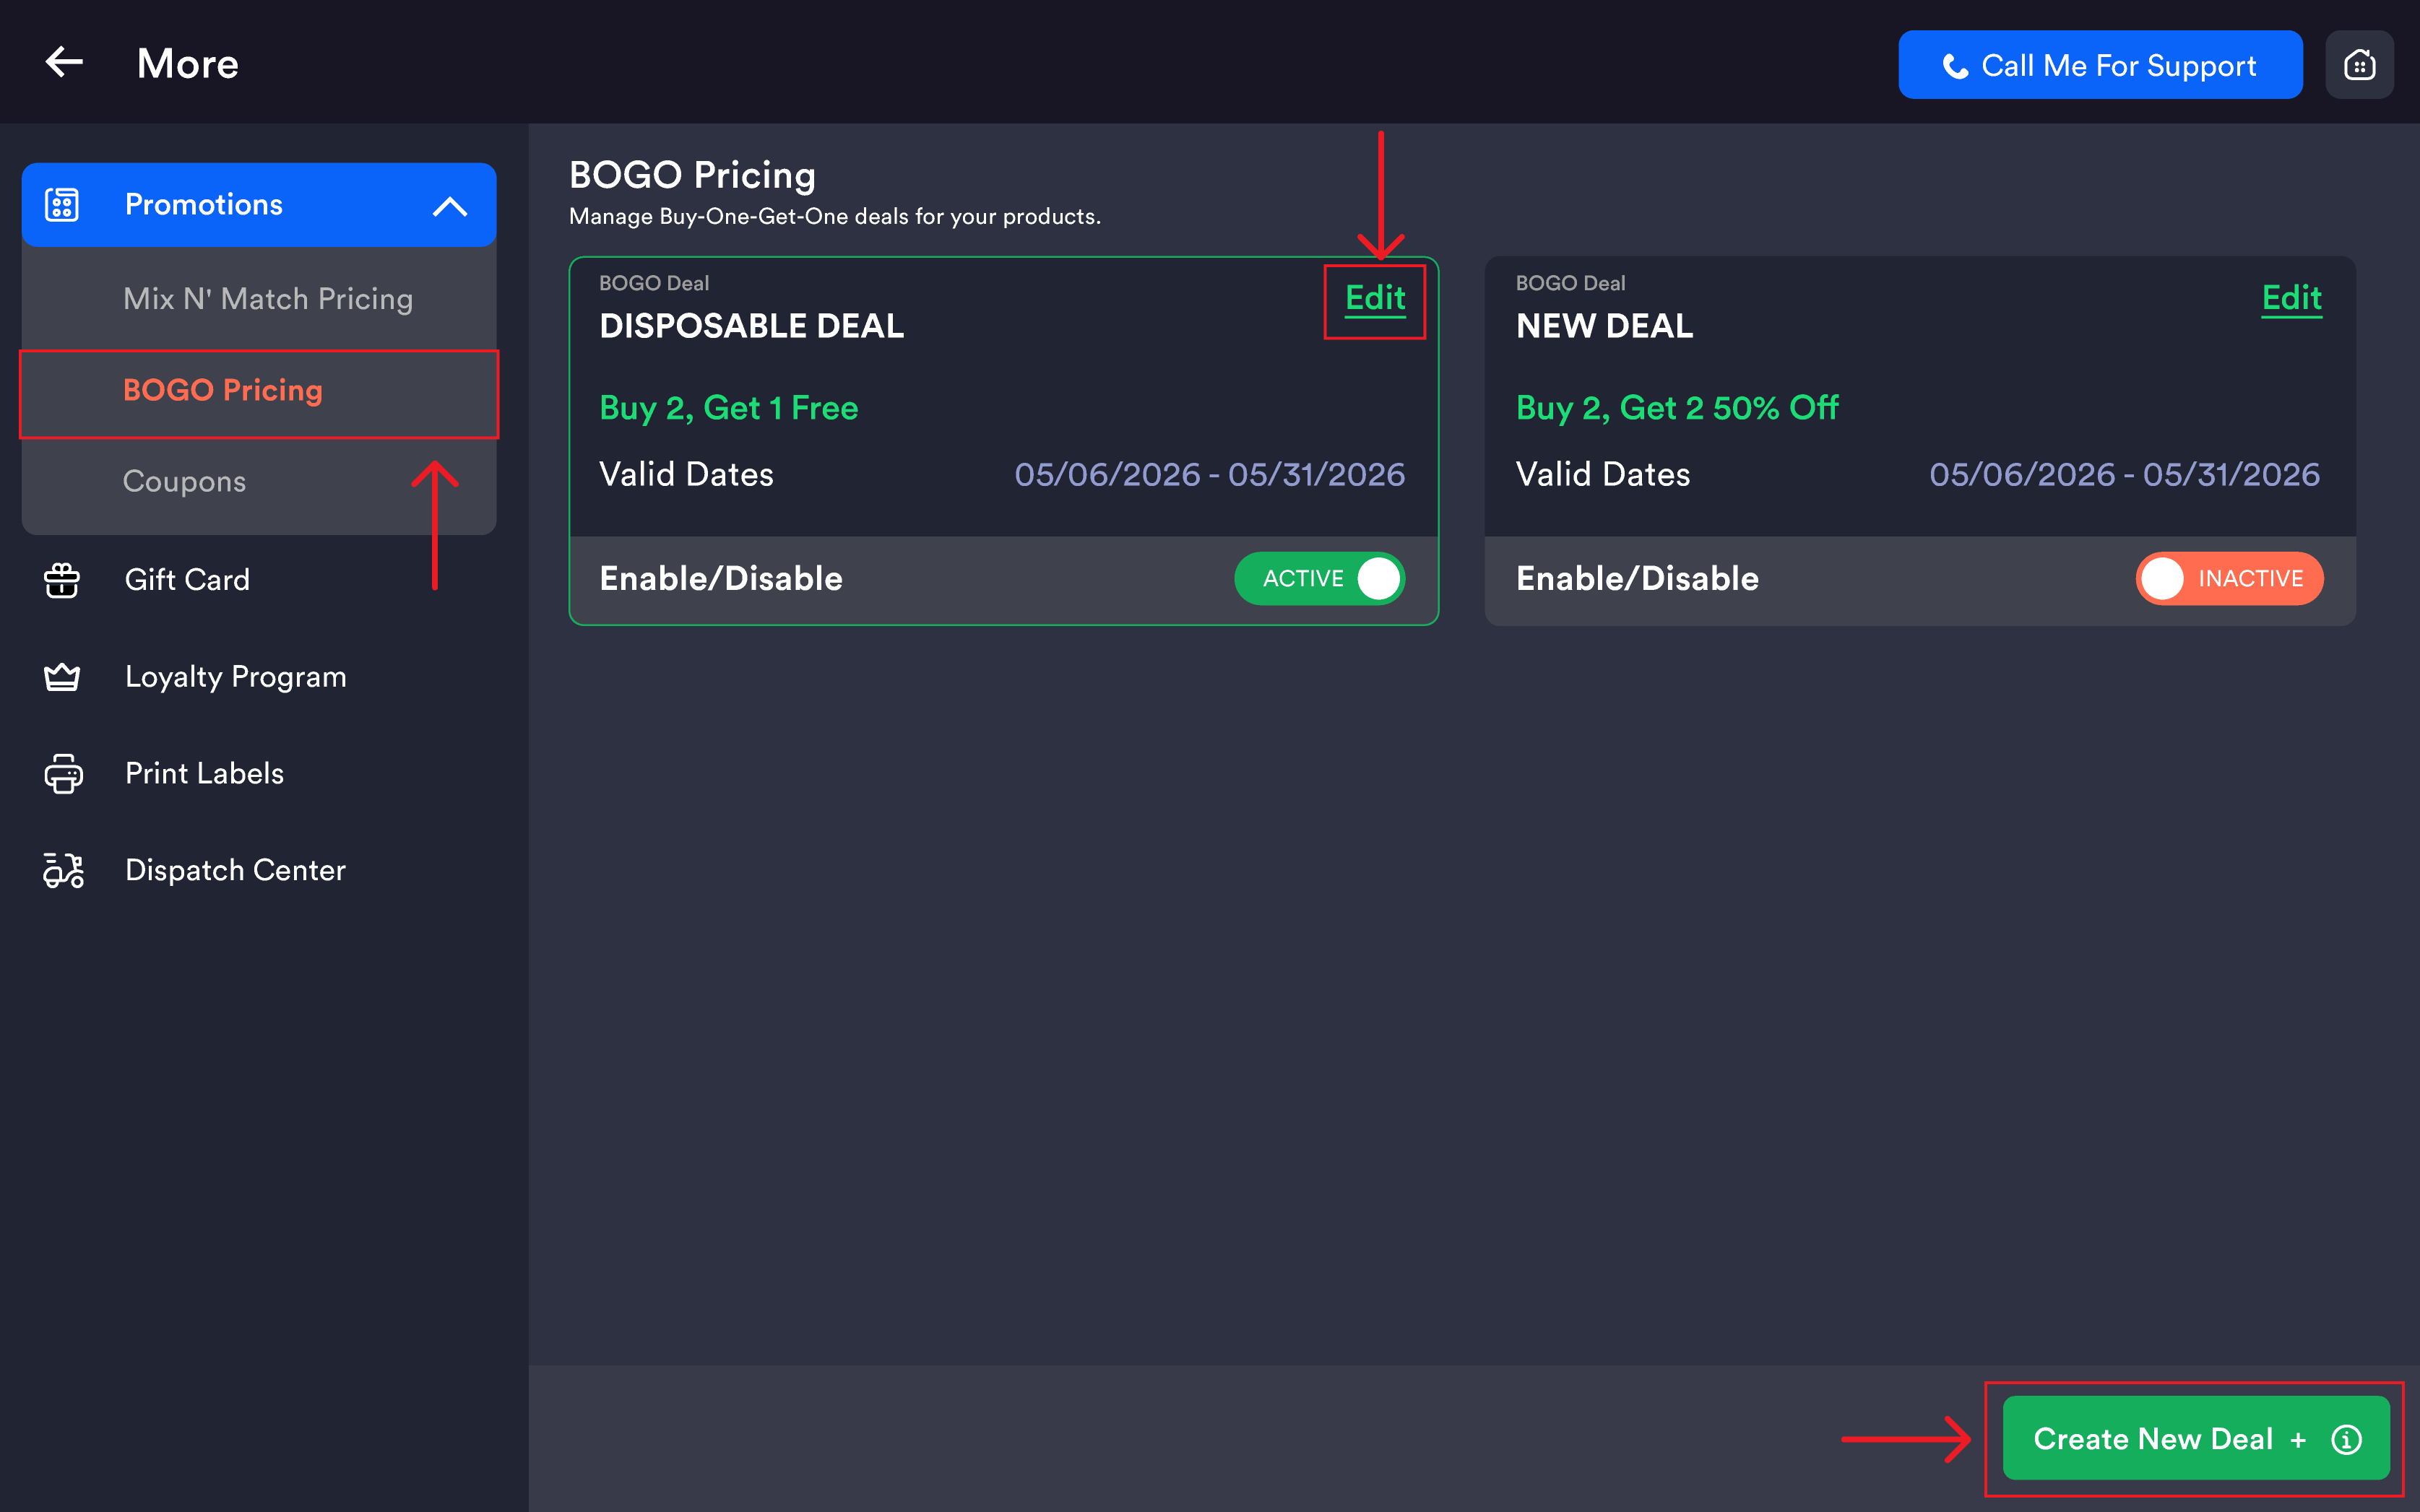Click Buy 2, Get 2 50% Off text
The image size is (2420, 1512).
click(1677, 408)
